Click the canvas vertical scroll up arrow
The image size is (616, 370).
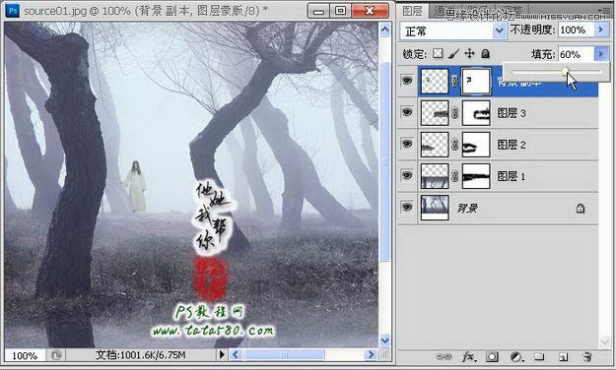385,30
